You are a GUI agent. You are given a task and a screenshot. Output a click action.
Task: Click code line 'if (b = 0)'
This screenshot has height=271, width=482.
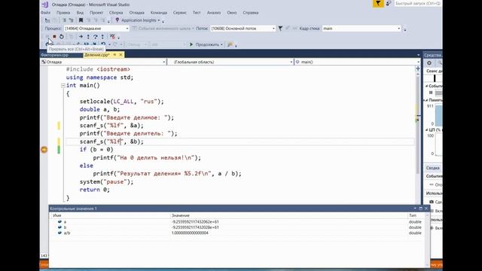click(x=96, y=150)
